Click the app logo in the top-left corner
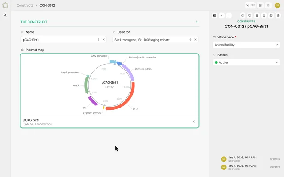Screen dimensions: 284x177 click(5, 5)
